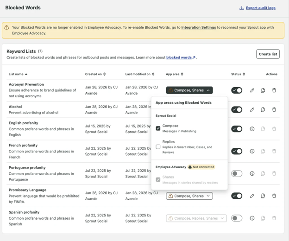This screenshot has height=241, width=289.
Task: Disable the English profanity list toggle
Action: coord(237,129)
